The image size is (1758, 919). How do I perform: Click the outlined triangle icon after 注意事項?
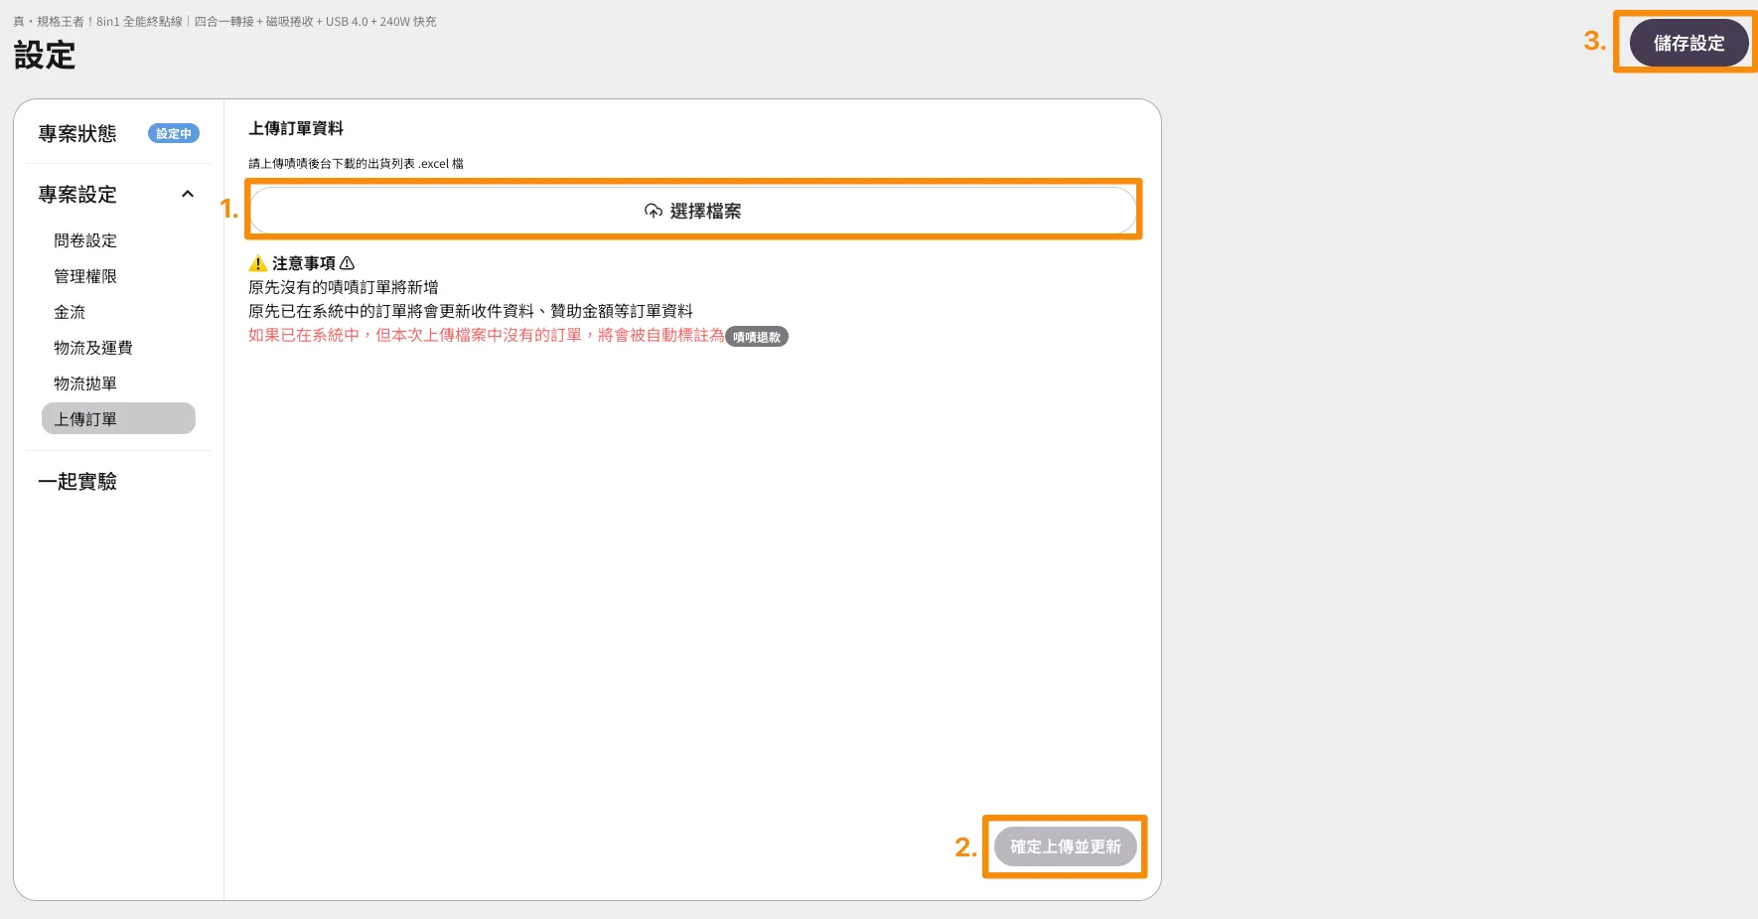coord(347,263)
